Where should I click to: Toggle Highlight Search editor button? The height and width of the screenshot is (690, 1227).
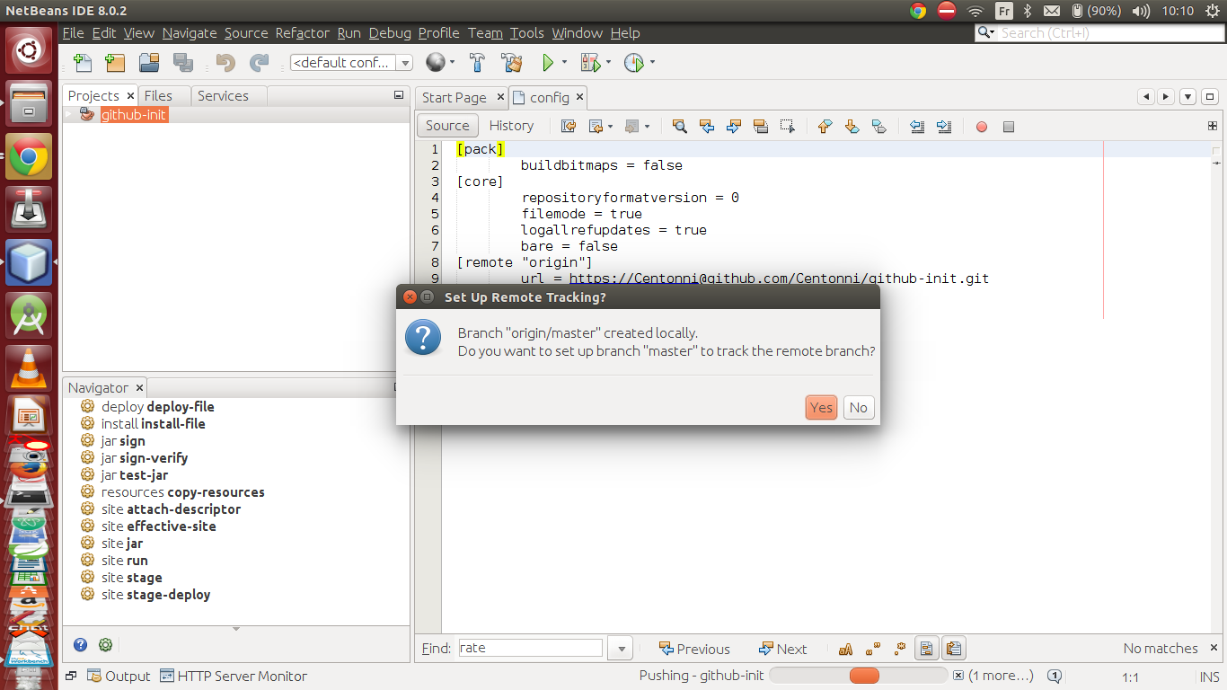(x=761, y=127)
